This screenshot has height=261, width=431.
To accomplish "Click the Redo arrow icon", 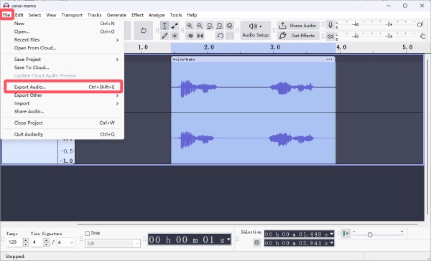I will coord(230,36).
